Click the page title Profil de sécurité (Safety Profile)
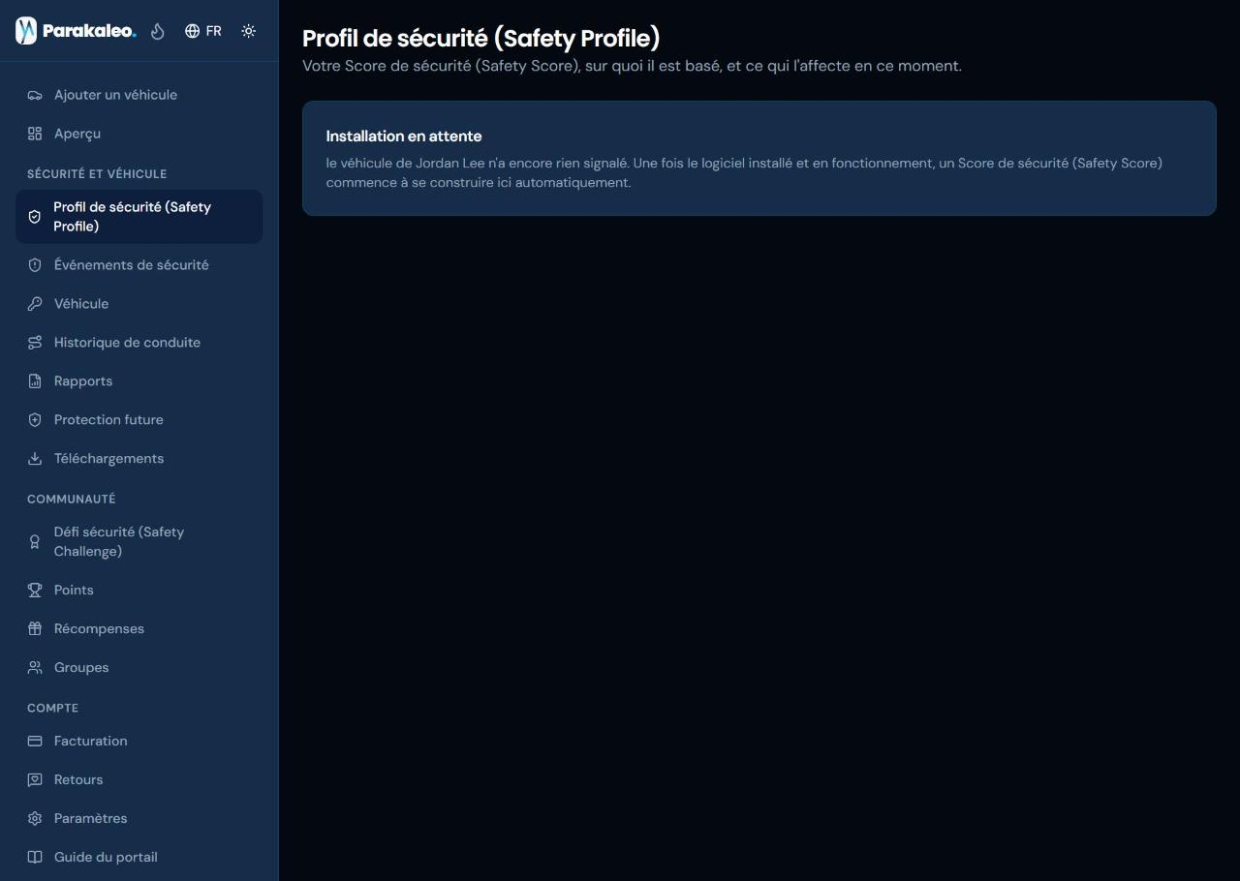Image resolution: width=1240 pixels, height=881 pixels. coord(481,38)
